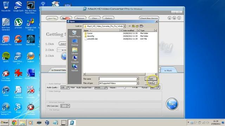Select Libraries in the places bar
The height and width of the screenshot is (126, 225).
pyautogui.click(x=75, y=51)
